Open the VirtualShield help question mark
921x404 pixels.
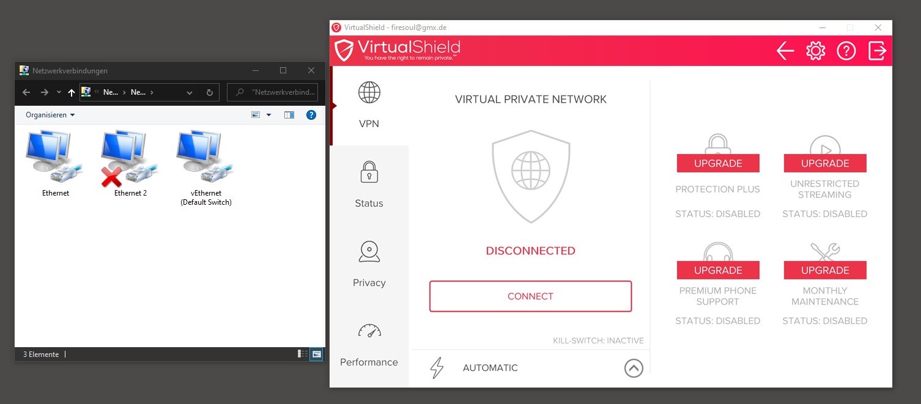(x=846, y=51)
